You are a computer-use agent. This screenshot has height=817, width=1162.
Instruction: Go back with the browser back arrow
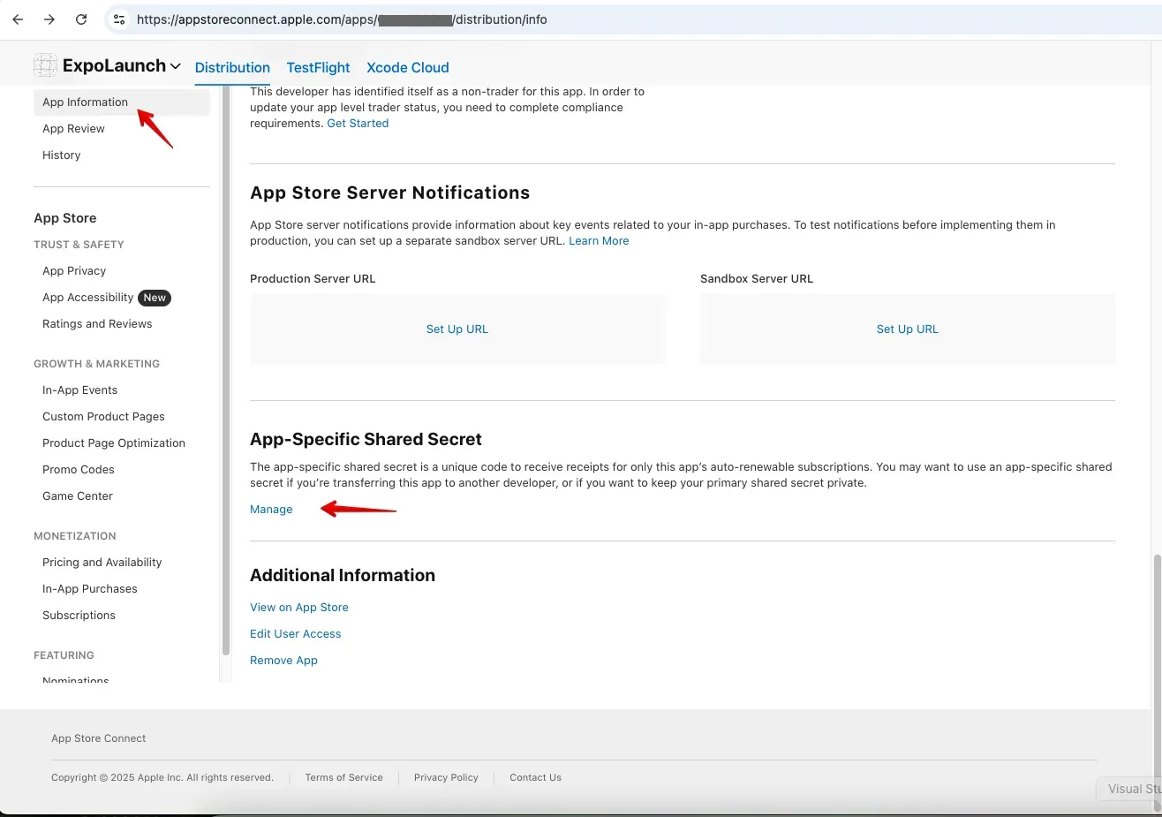pyautogui.click(x=18, y=19)
